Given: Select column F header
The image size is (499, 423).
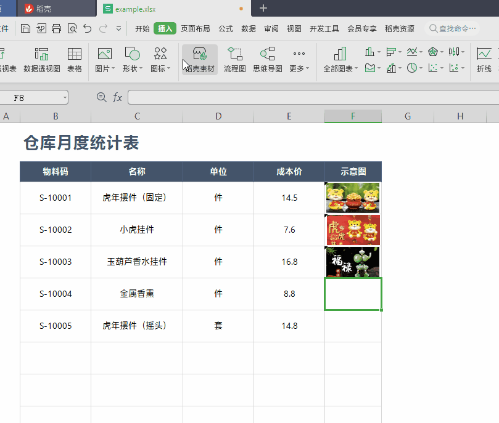Looking at the screenshot, I should [x=353, y=116].
